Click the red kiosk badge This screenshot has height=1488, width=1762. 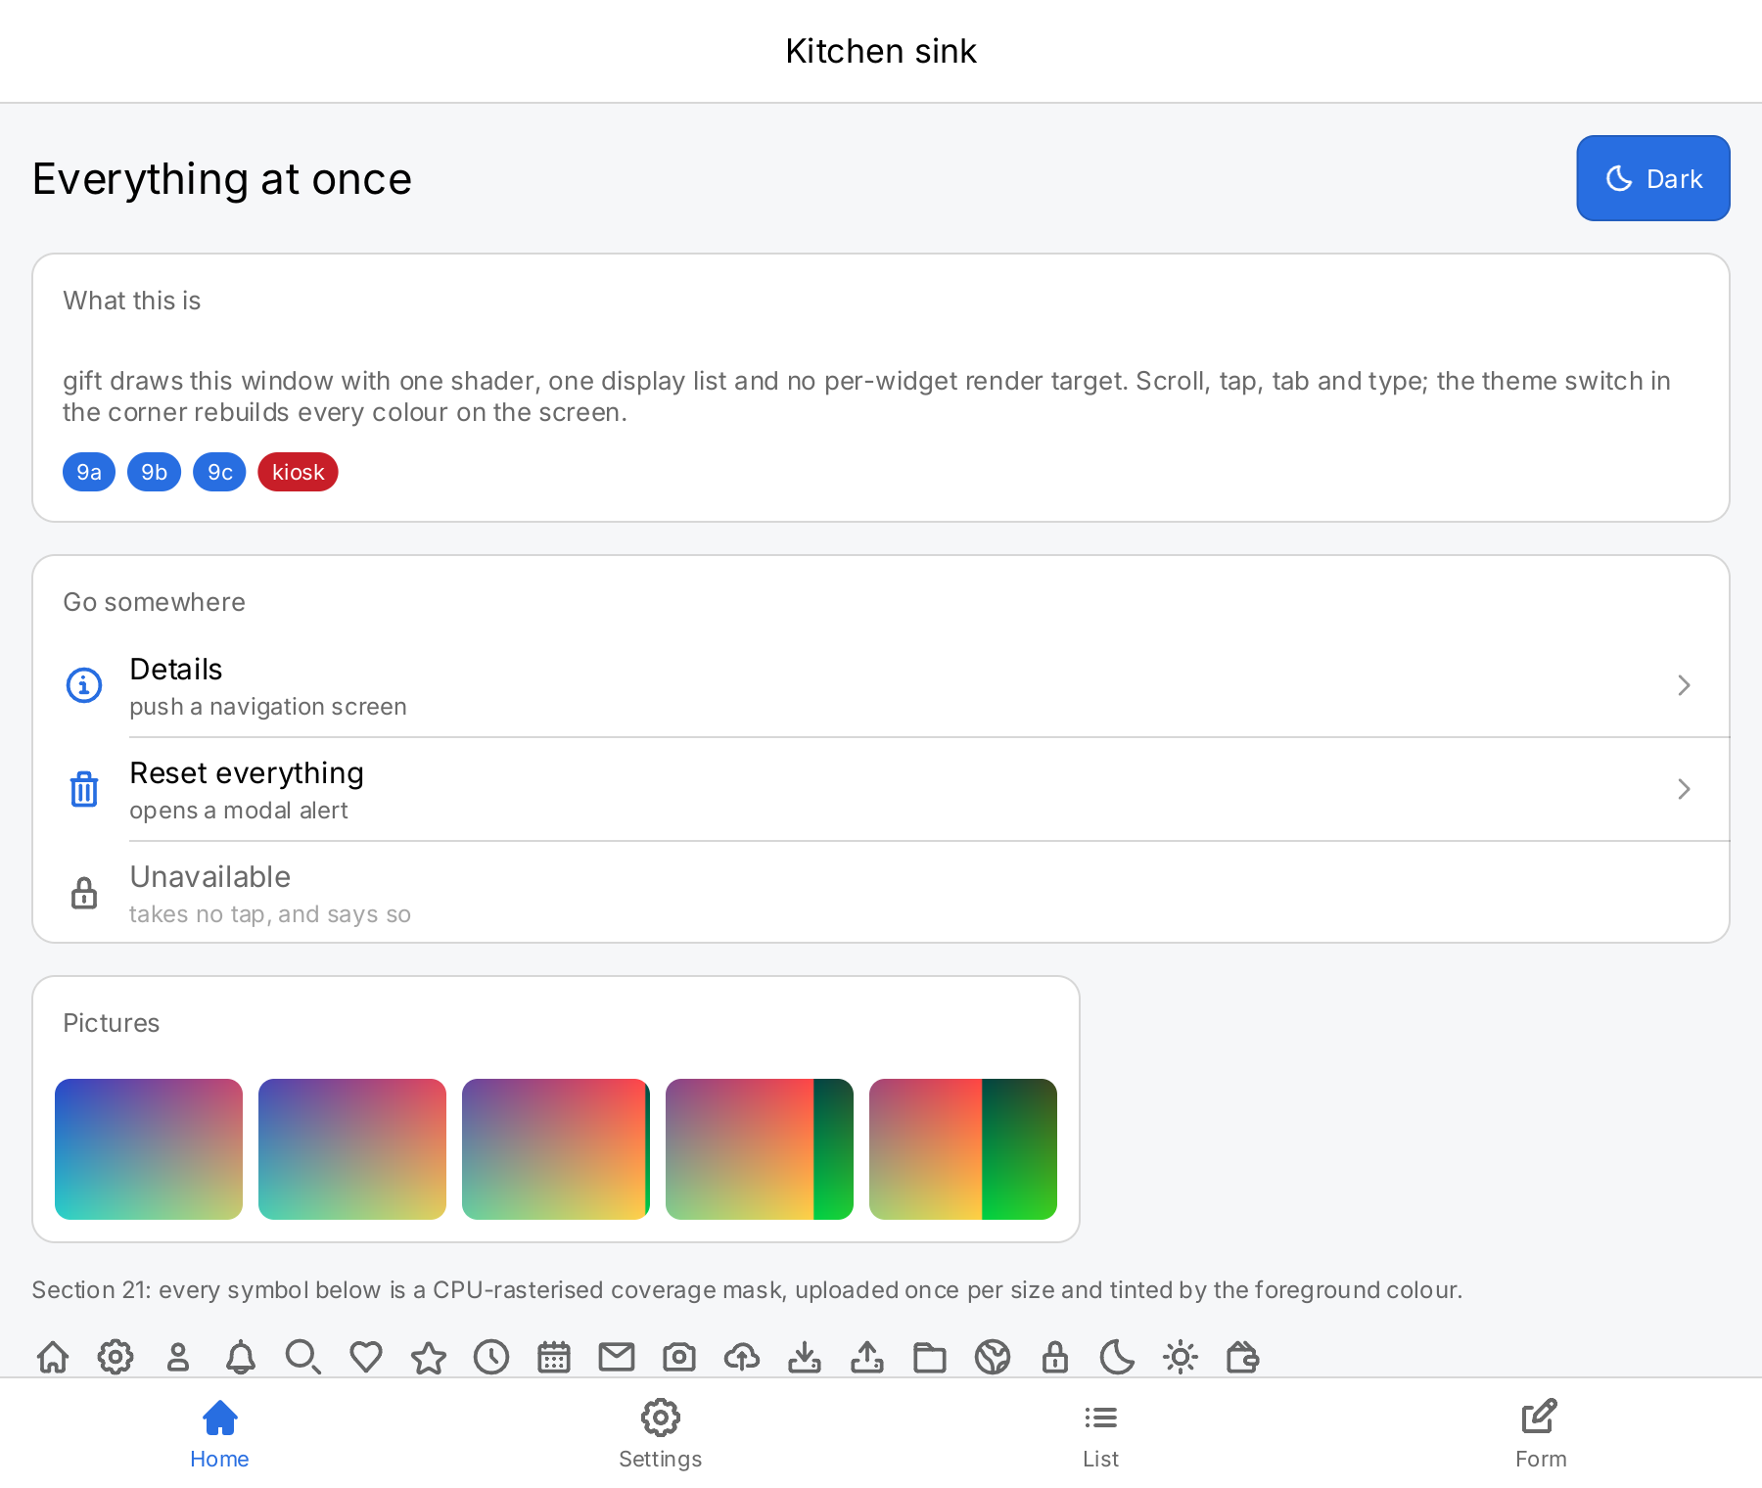point(298,472)
